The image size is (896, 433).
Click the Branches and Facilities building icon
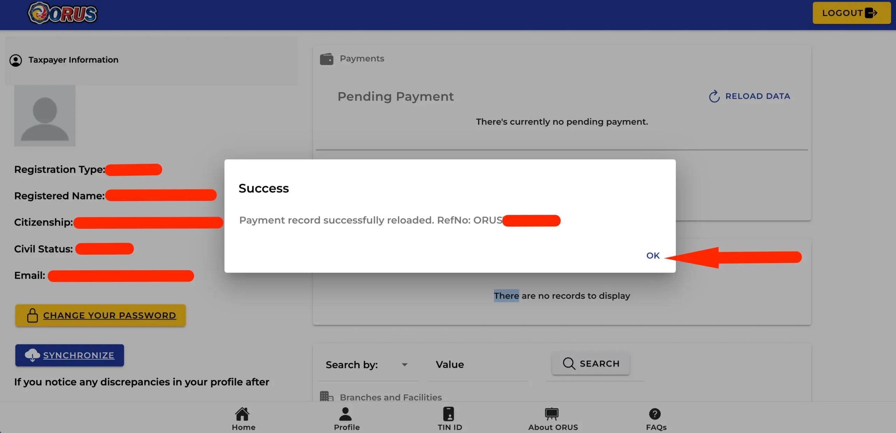point(327,397)
